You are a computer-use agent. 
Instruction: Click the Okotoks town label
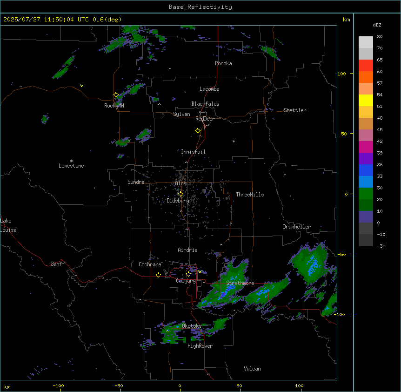click(192, 326)
